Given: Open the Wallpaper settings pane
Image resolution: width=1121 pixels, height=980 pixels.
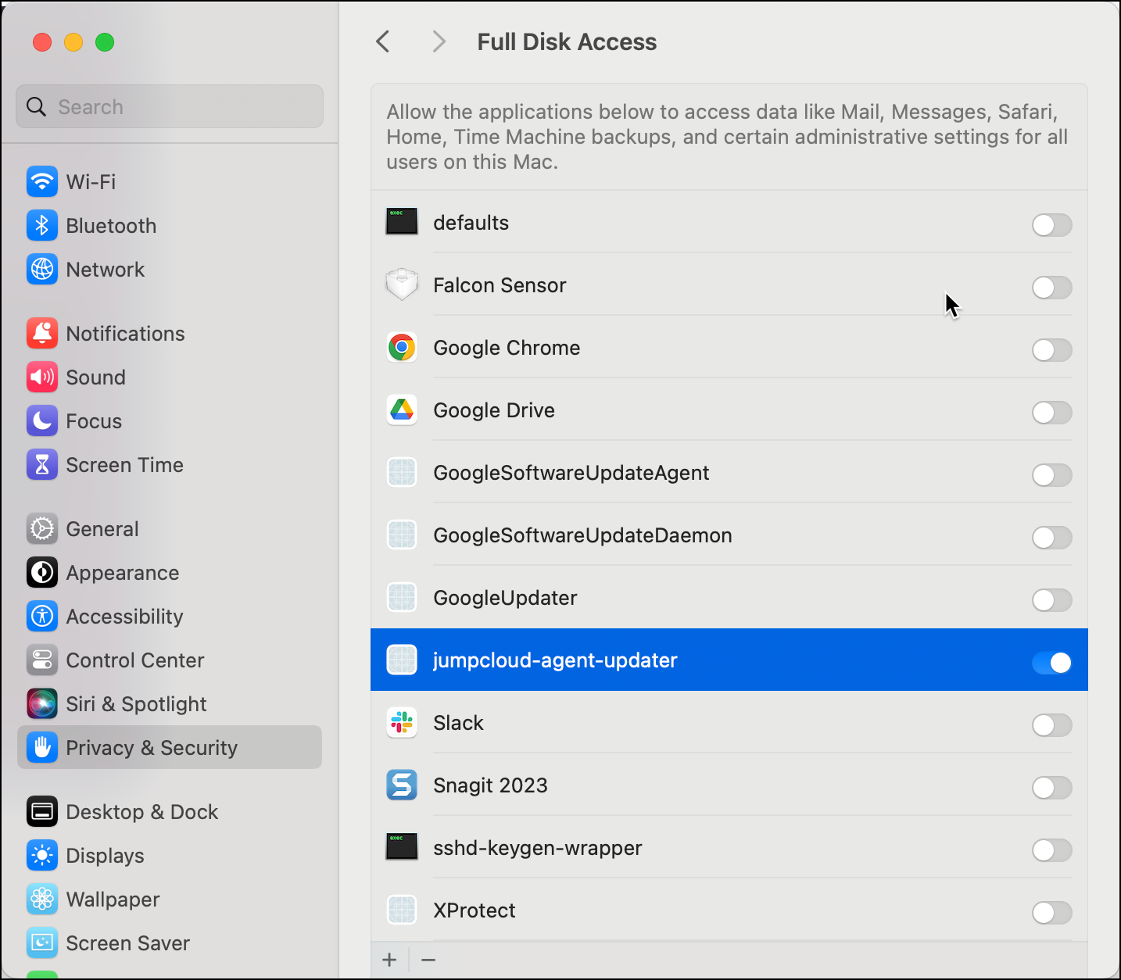Looking at the screenshot, I should pos(170,899).
